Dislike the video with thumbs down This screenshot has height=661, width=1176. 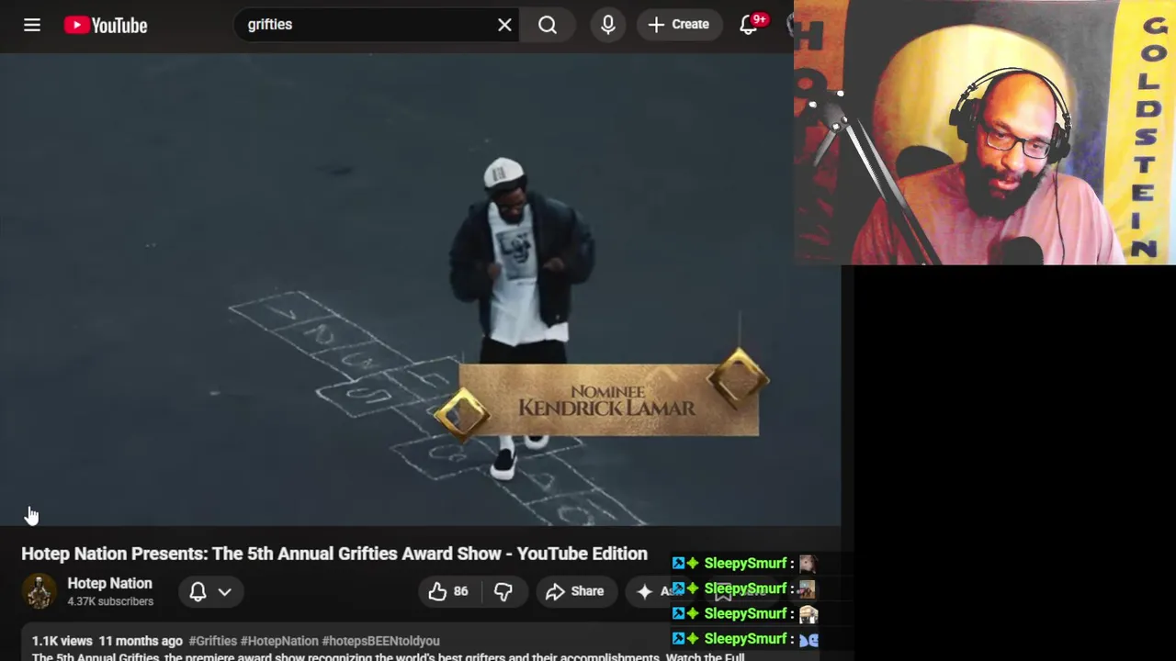click(503, 591)
